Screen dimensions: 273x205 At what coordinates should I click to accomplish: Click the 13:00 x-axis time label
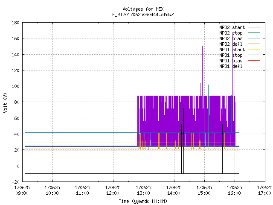click(144, 193)
